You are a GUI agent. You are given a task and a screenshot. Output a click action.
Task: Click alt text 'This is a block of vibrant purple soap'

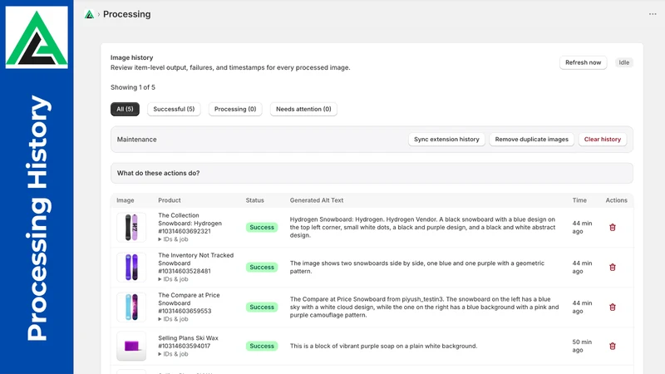[x=383, y=346]
